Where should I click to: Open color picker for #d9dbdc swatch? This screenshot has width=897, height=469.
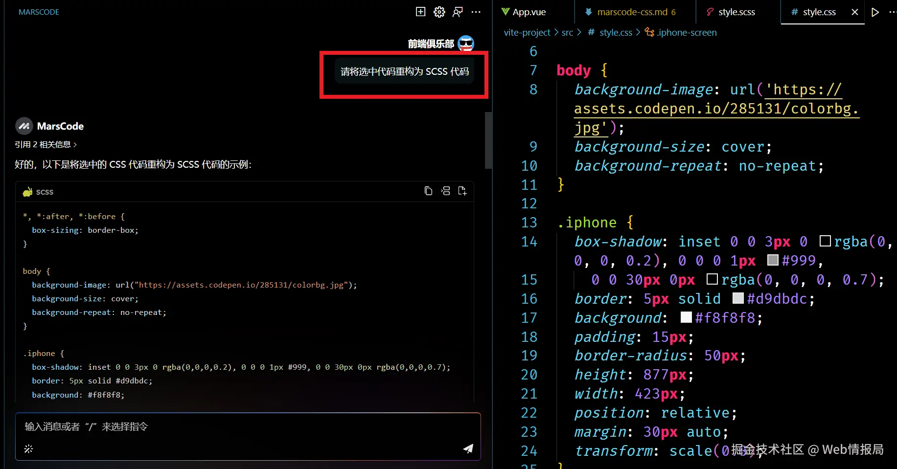tap(738, 298)
